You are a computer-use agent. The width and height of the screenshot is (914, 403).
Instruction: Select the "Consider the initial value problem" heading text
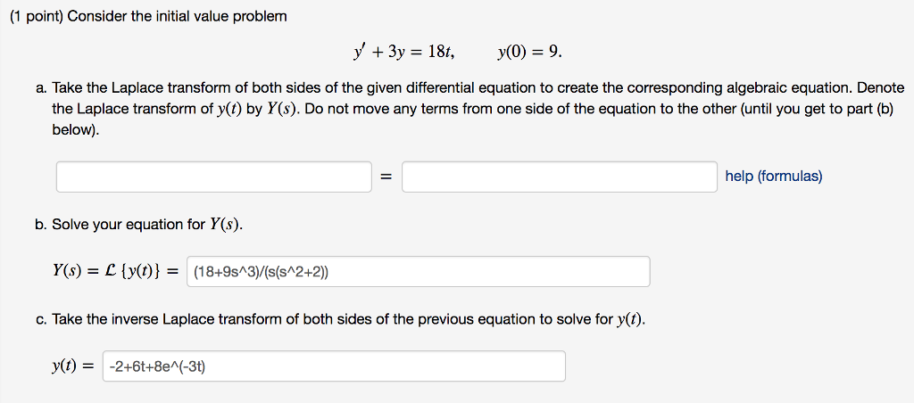(x=178, y=16)
